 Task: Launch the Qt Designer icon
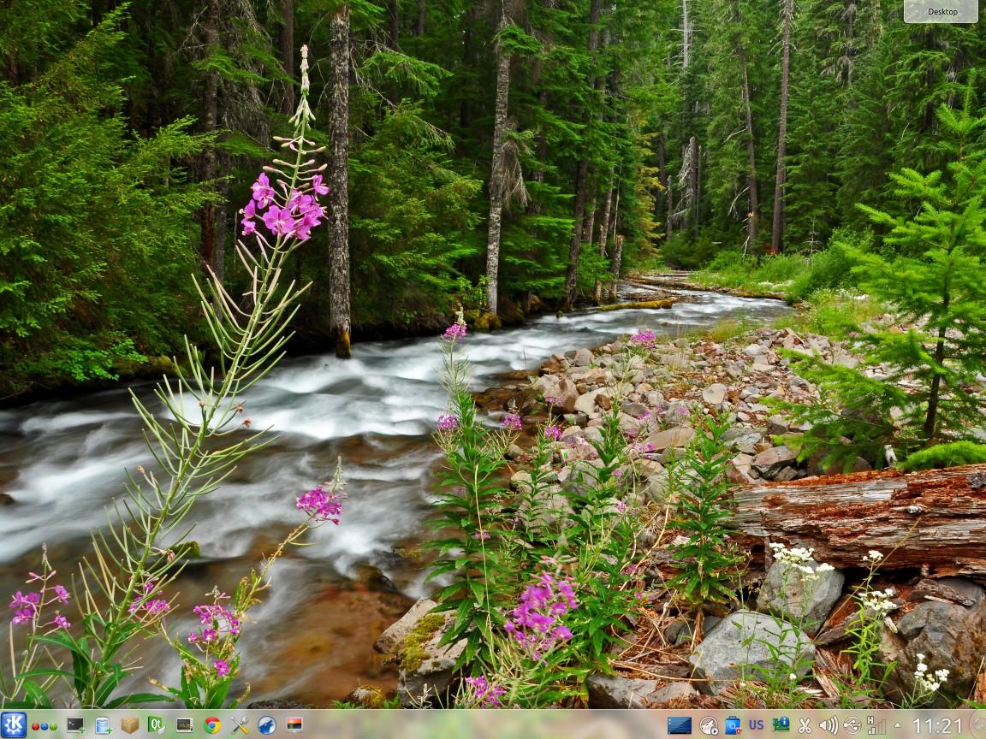157,725
